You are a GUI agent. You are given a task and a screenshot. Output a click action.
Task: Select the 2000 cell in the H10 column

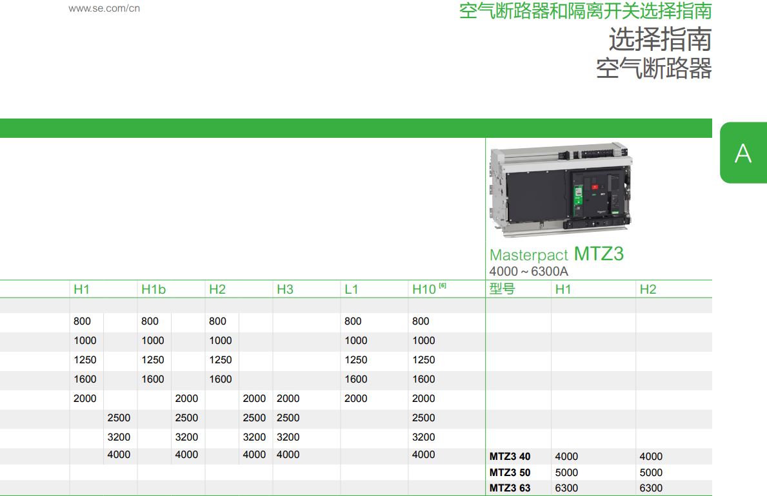point(424,398)
